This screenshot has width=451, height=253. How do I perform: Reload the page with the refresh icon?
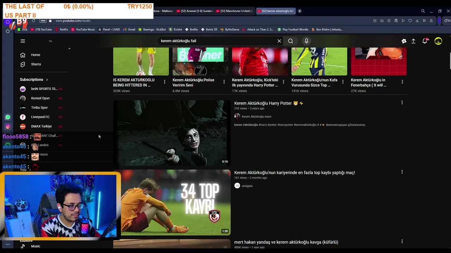pyautogui.click(x=33, y=21)
